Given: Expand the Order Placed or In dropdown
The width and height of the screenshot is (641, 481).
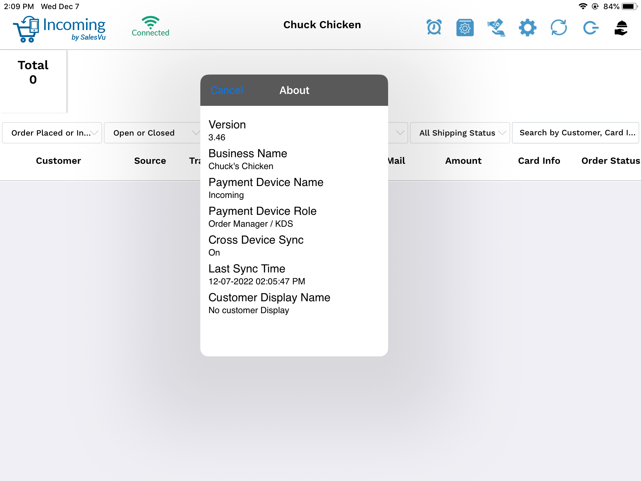Looking at the screenshot, I should click(51, 132).
